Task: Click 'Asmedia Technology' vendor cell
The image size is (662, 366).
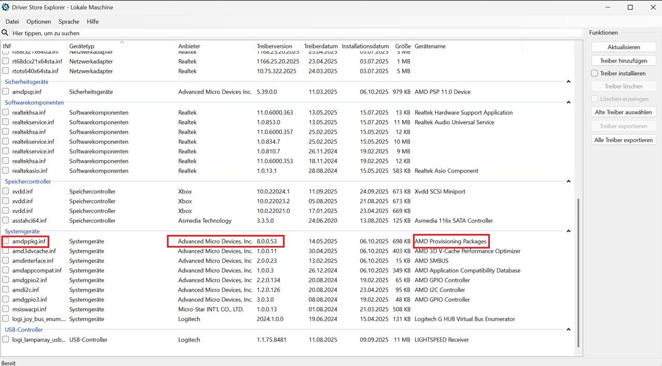Action: [x=205, y=221]
